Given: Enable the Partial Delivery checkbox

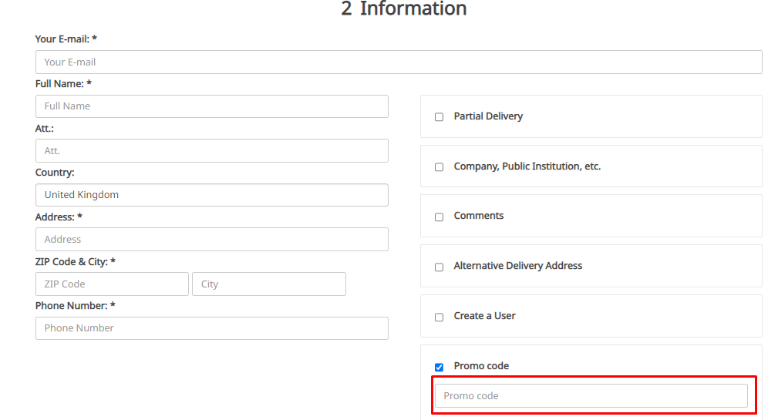Looking at the screenshot, I should click(x=440, y=117).
